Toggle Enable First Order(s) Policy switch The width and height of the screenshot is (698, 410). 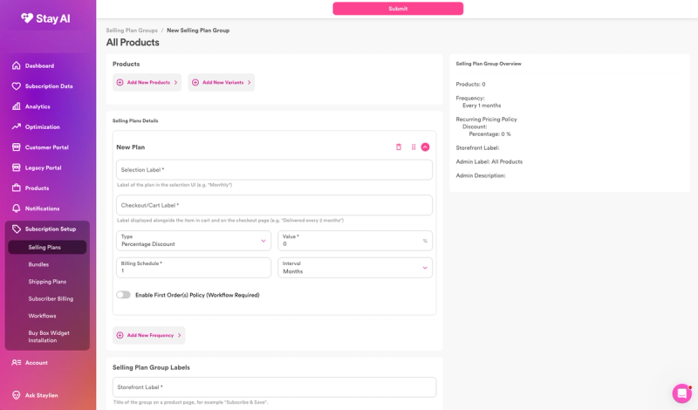click(x=123, y=295)
